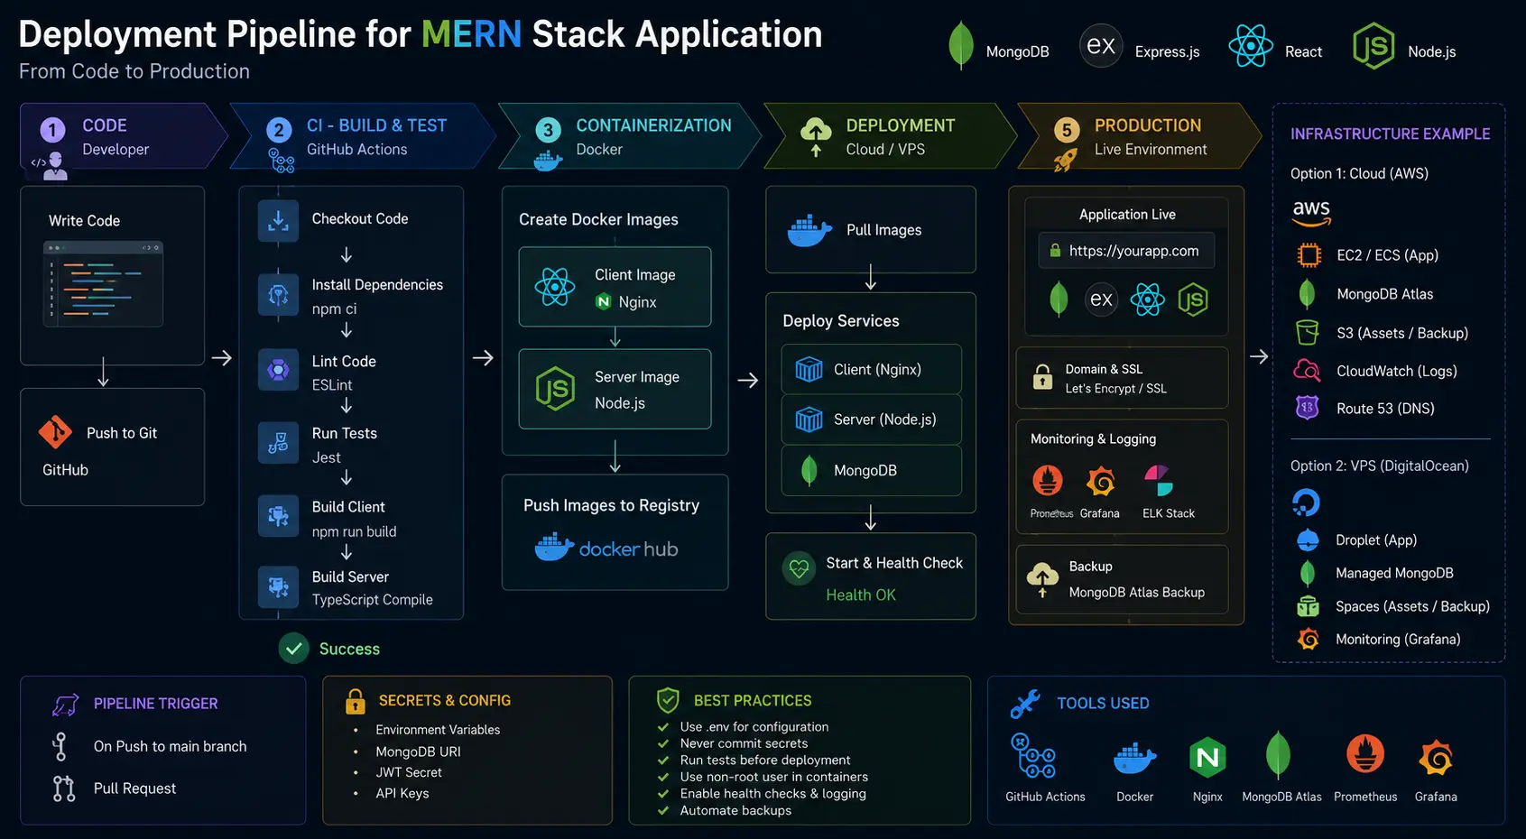Select the CI - BUILD & TEST stage header
The height and width of the screenshot is (839, 1526).
(364, 136)
